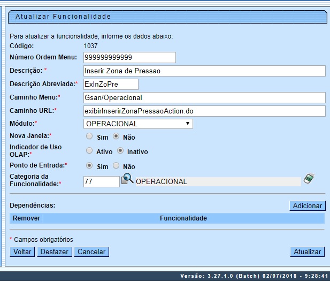330x282 pixels.
Task: Click the Voltar button
Action: coord(22,251)
